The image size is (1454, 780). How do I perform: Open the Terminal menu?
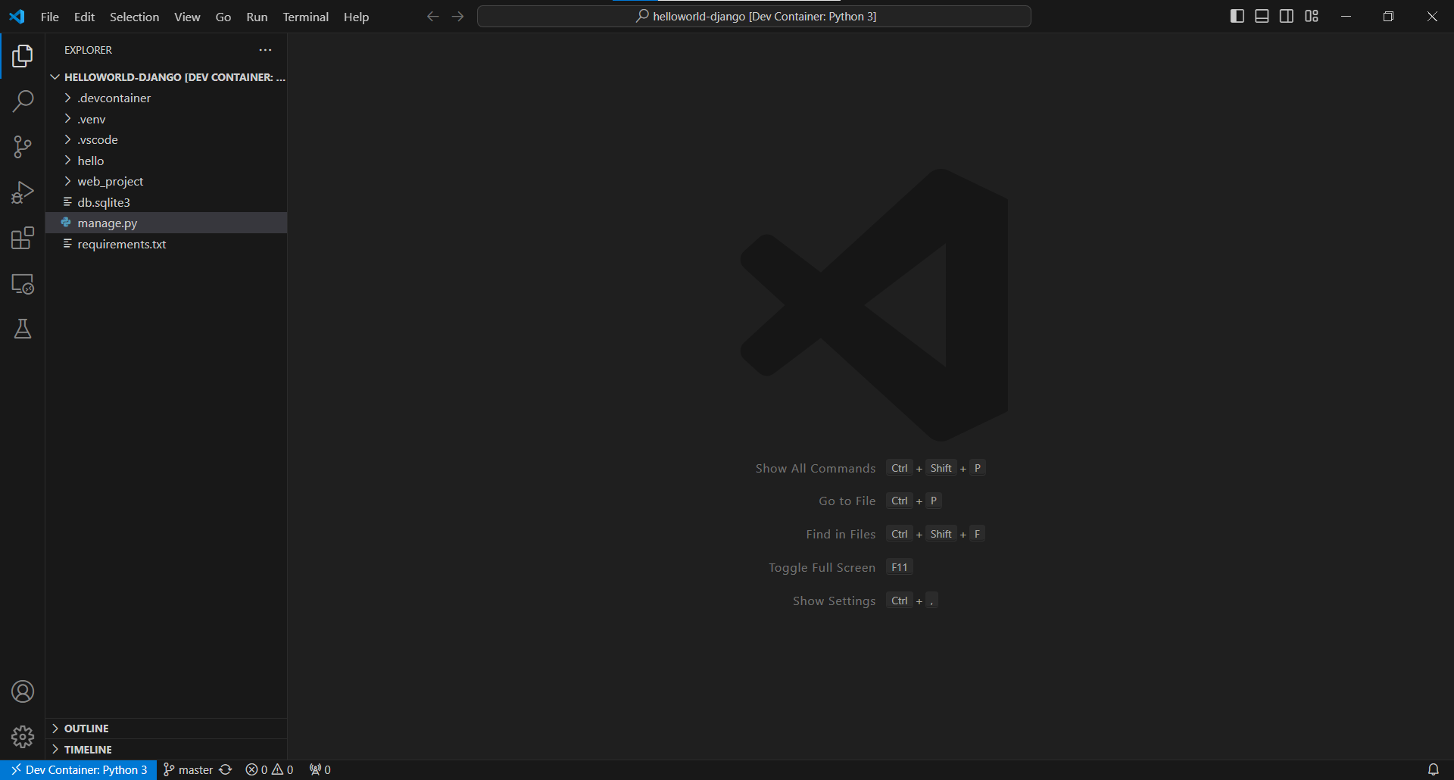306,17
